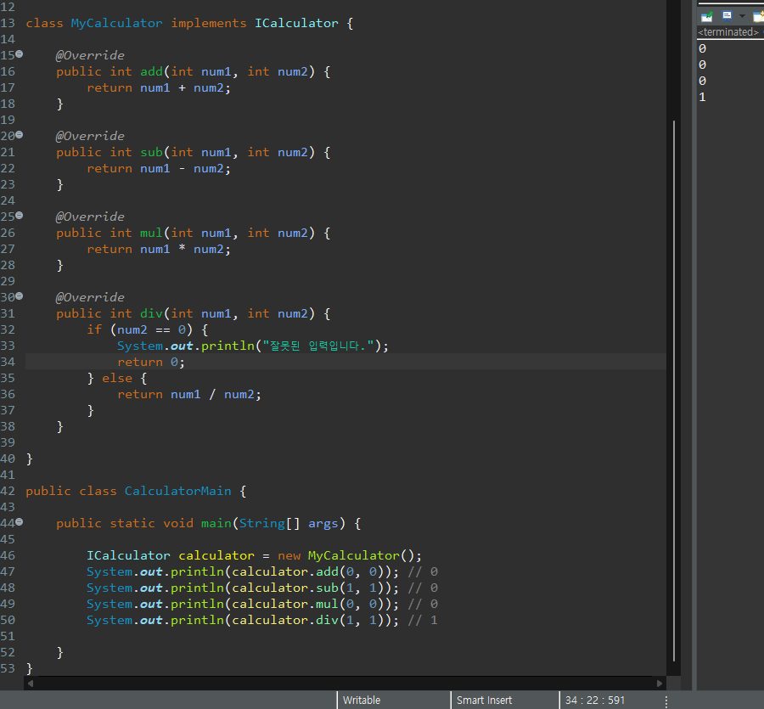Click the editor's horizontal scroll right arrow
764x709 pixels.
click(660, 684)
